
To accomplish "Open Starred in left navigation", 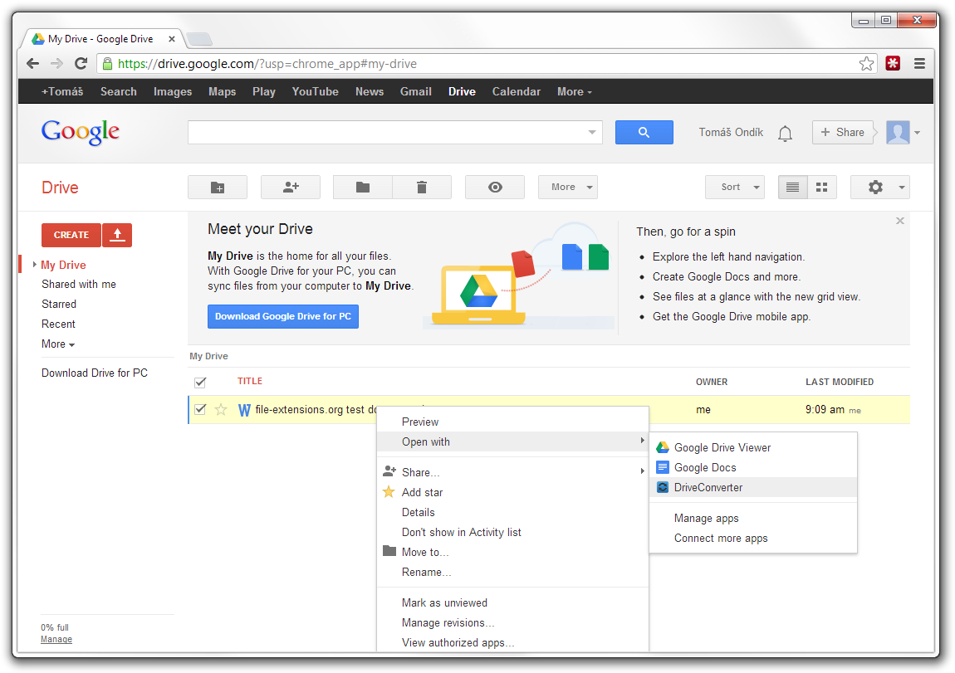I will tap(59, 305).
